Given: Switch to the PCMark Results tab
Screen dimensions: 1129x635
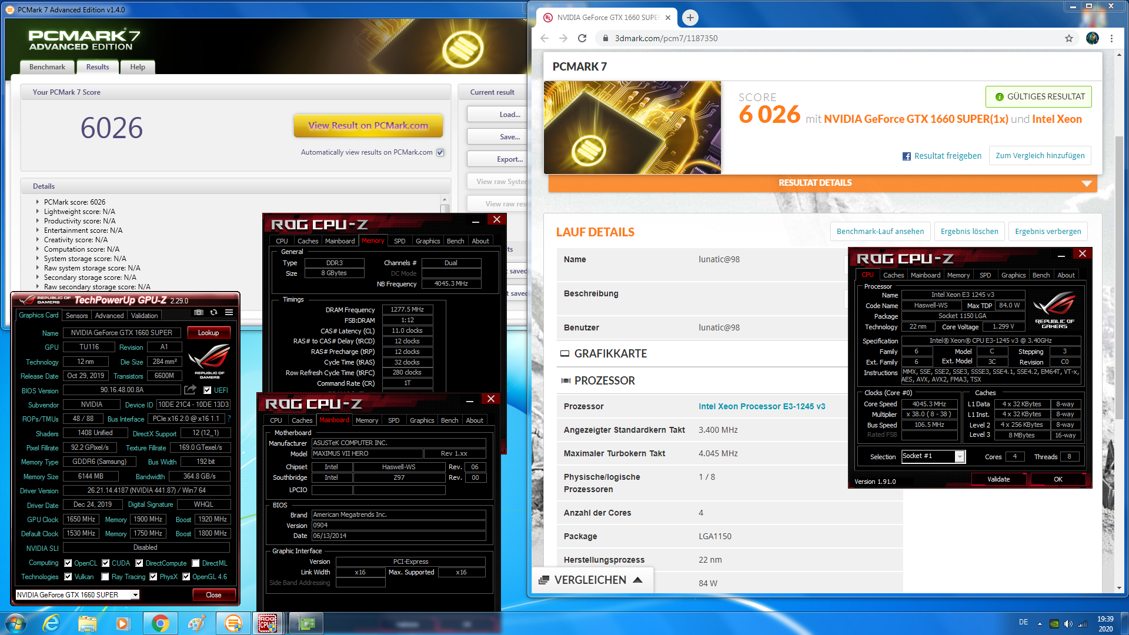Looking at the screenshot, I should (98, 67).
